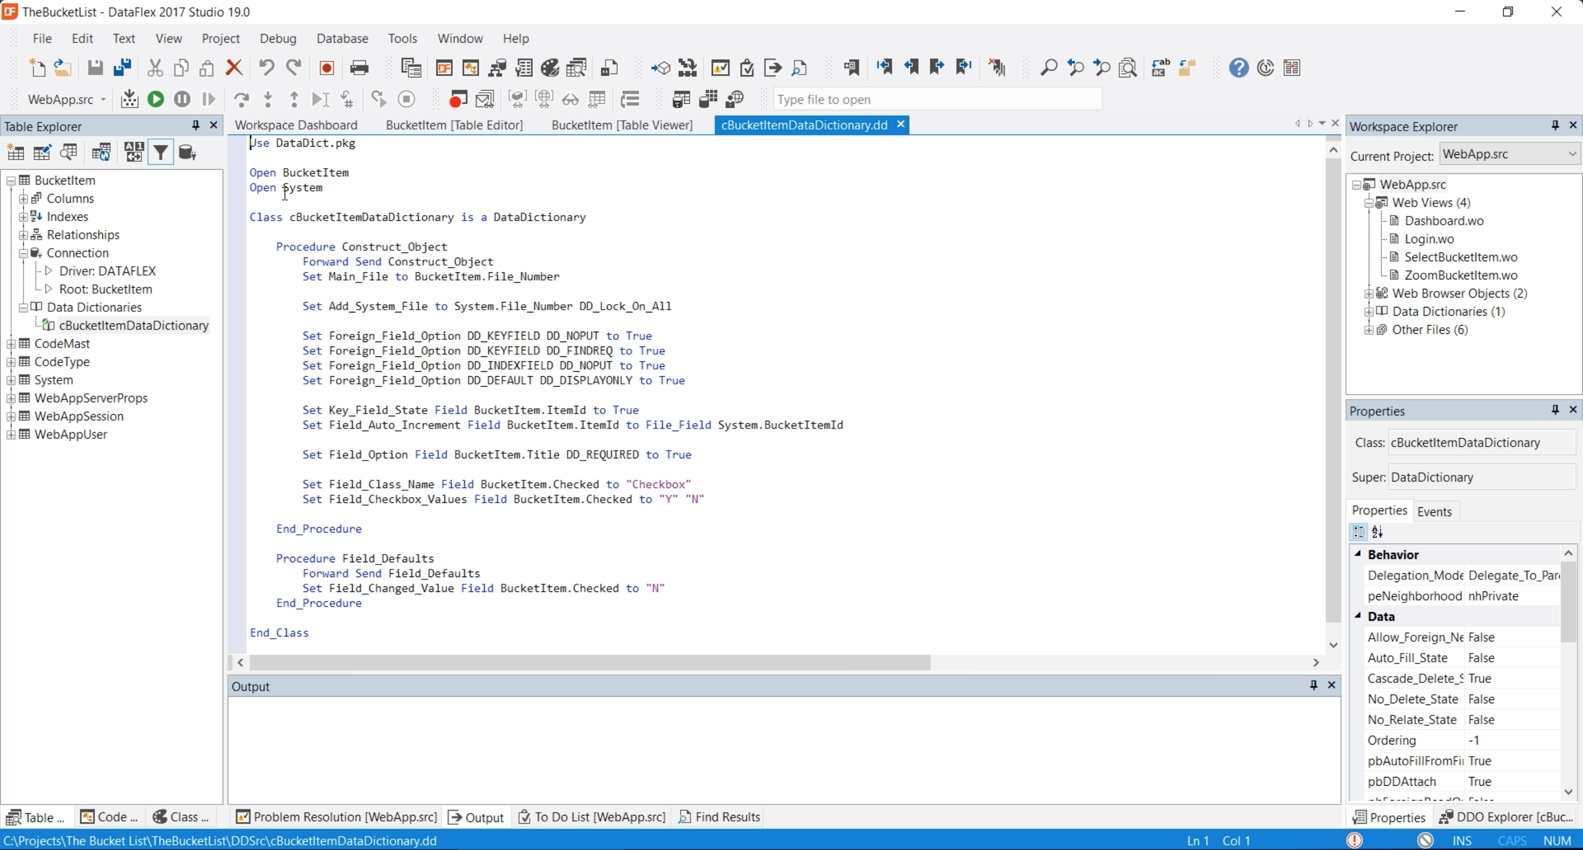Click the red Delete X icon

[x=234, y=68]
